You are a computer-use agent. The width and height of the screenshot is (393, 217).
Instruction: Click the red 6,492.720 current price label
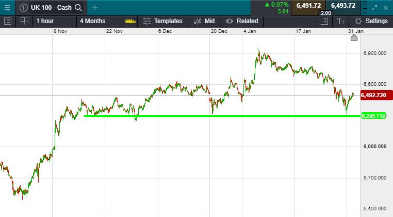point(376,95)
